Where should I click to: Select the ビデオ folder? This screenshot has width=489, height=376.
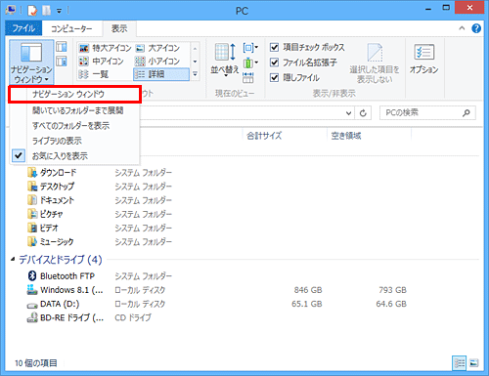tap(43, 228)
